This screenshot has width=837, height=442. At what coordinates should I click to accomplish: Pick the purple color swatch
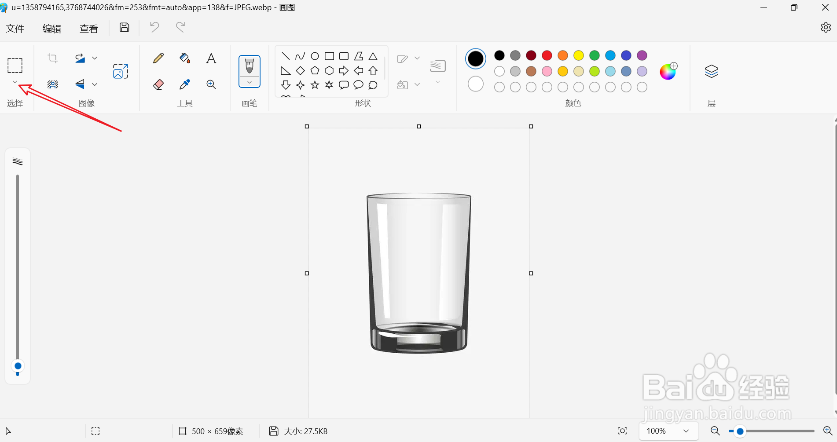pos(642,55)
